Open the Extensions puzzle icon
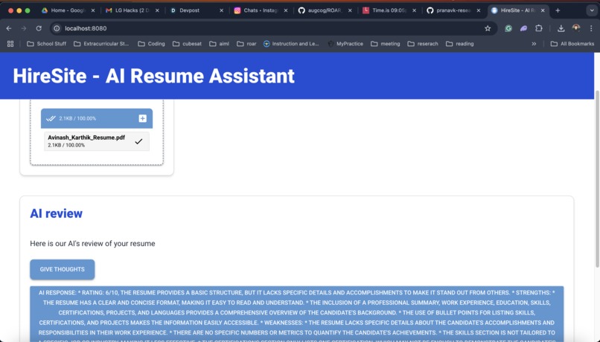 coord(539,28)
